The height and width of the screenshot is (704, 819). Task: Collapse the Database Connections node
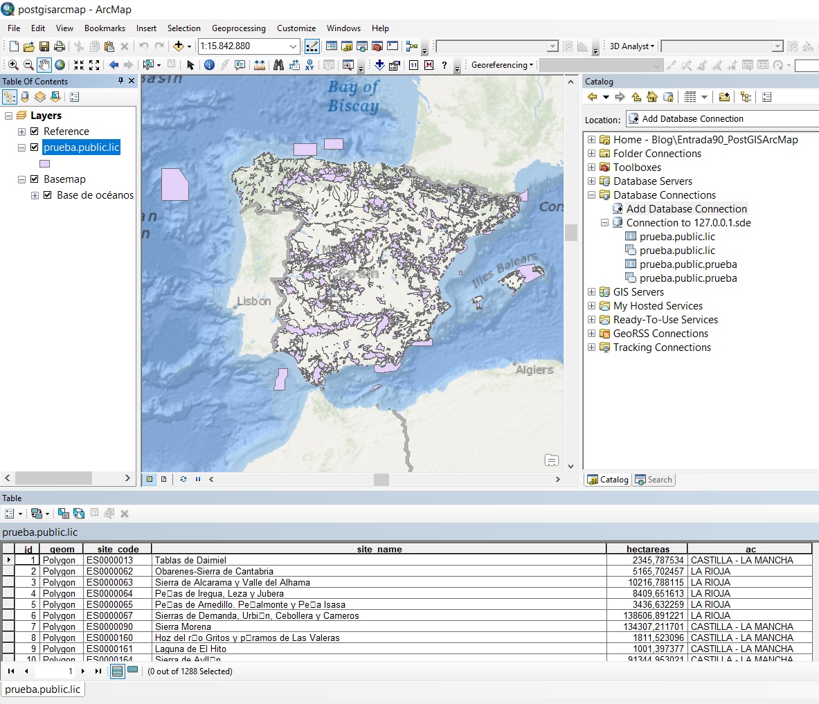click(591, 195)
